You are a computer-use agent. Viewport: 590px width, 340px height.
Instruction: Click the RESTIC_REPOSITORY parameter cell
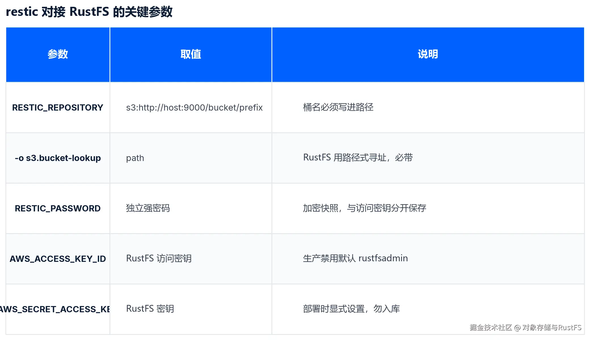58,108
